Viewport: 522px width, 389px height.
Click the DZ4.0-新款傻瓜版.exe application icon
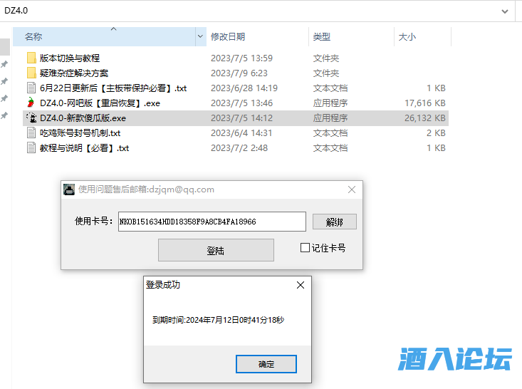click(x=31, y=118)
